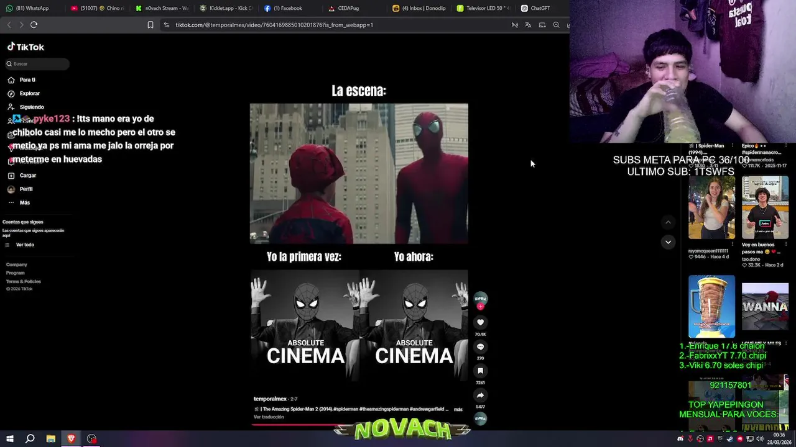Switch to the n0vach Stream tab
Screen dimensions: 796x447
(x=162, y=8)
